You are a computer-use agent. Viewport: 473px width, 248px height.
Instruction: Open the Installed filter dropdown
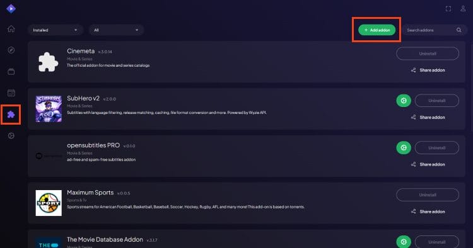pyautogui.click(x=55, y=30)
